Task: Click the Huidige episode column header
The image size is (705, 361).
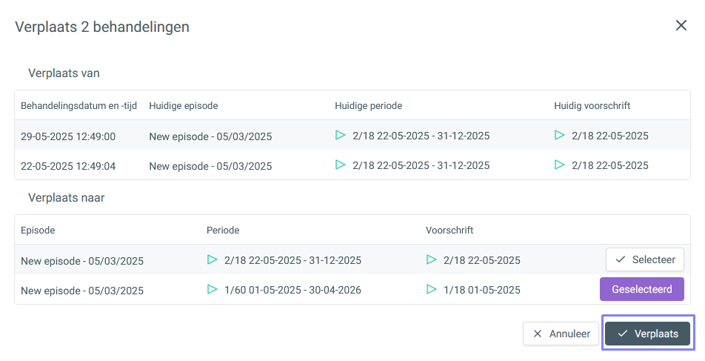Action: (x=184, y=106)
